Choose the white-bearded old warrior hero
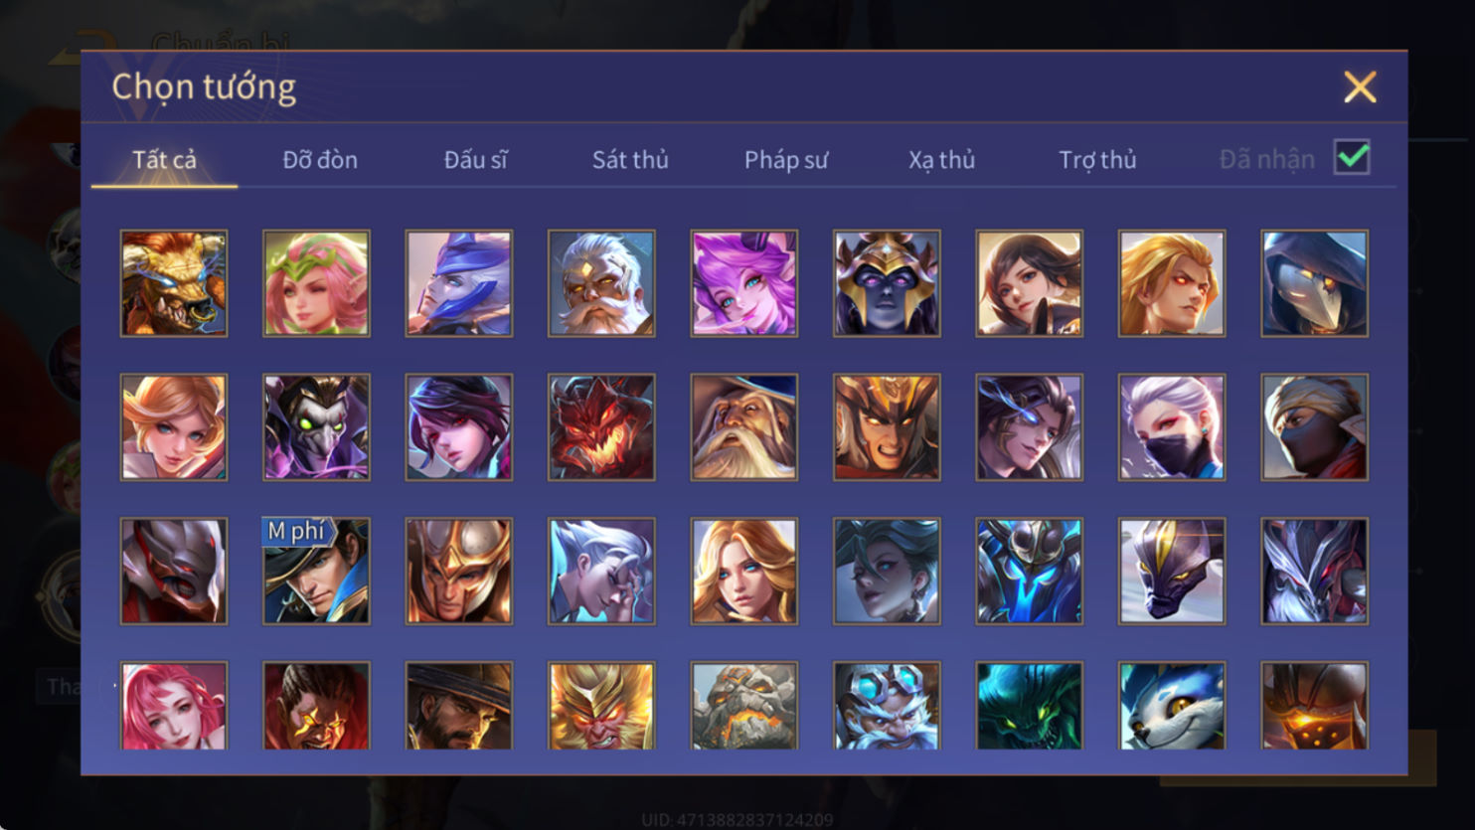This screenshot has width=1475, height=830. click(601, 283)
